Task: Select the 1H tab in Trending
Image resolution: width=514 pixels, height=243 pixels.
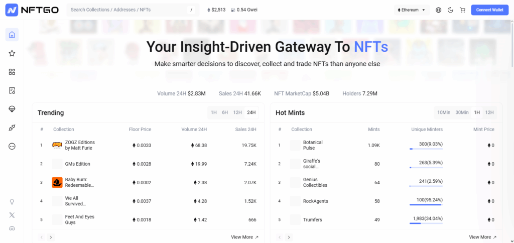Action: point(214,112)
